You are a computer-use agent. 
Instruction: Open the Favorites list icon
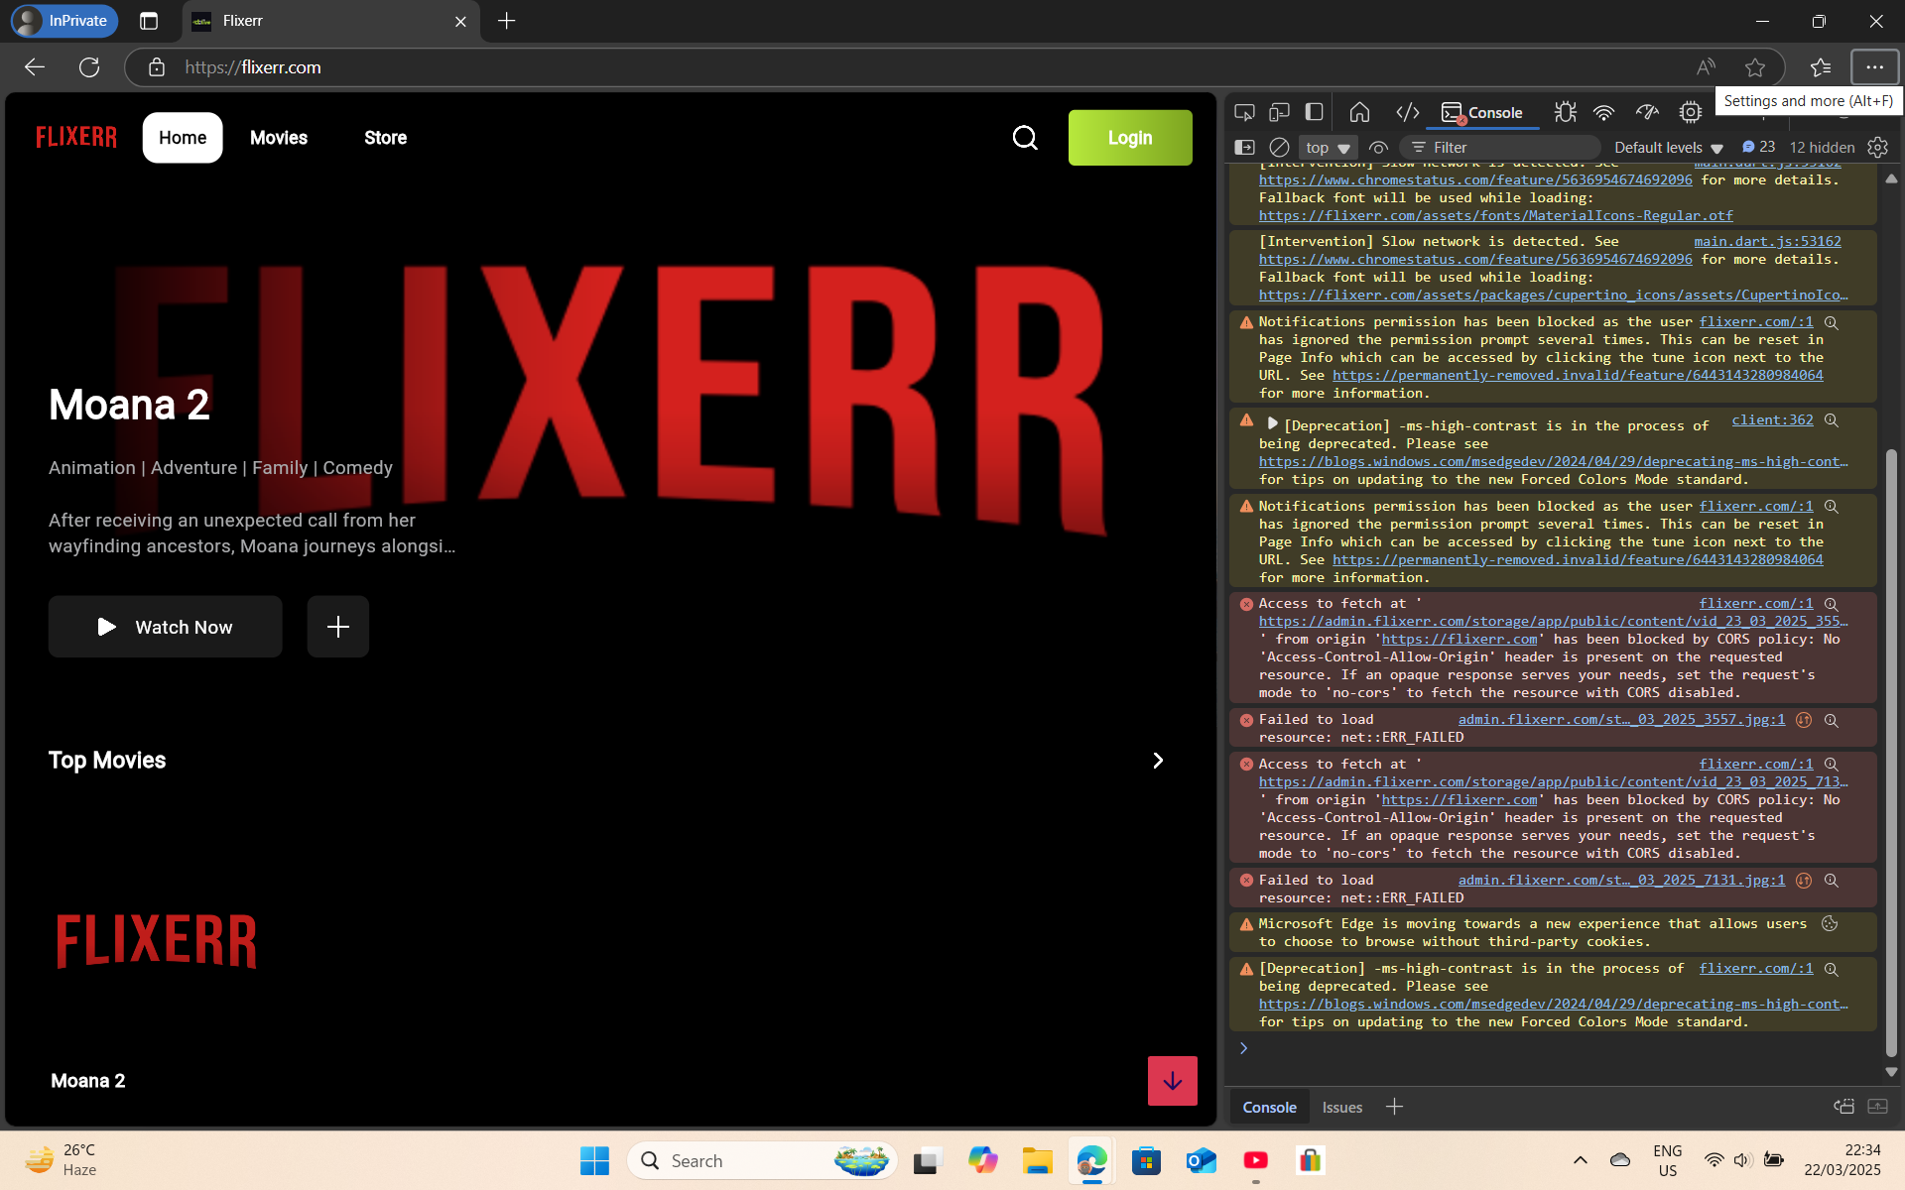pos(1821,67)
